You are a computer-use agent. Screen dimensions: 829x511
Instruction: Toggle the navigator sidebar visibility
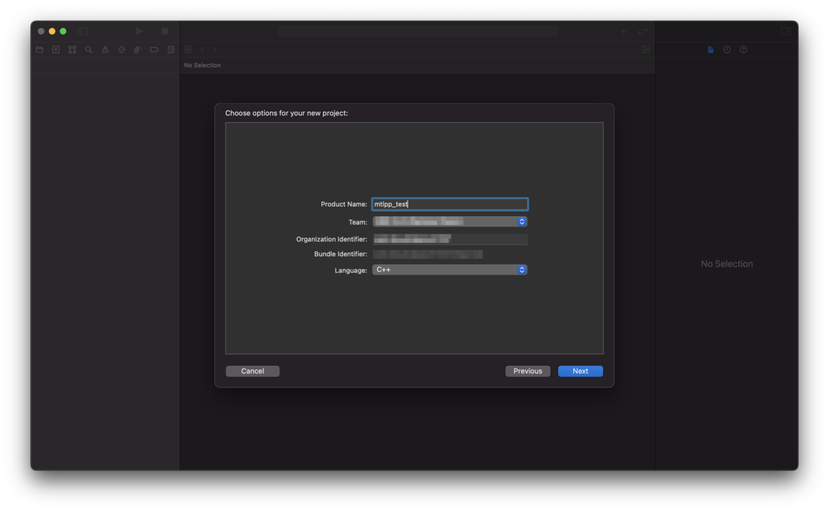83,31
